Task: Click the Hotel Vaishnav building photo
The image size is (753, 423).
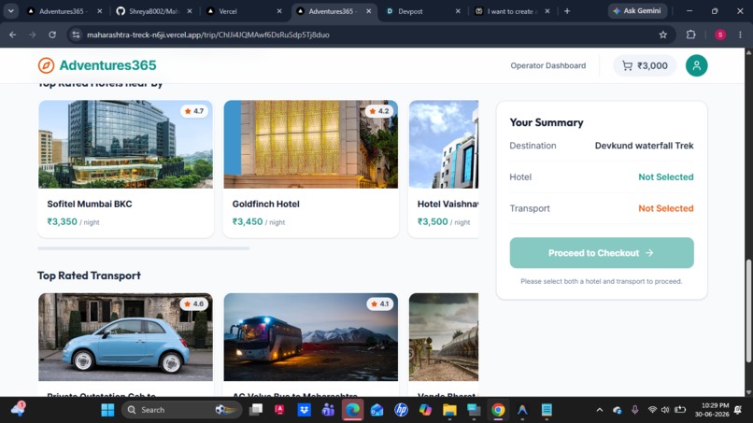Action: tap(444, 144)
